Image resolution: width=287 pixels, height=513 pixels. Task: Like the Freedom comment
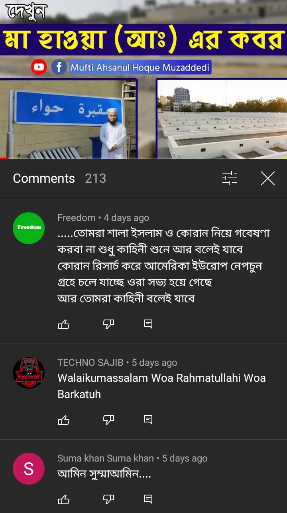click(64, 324)
